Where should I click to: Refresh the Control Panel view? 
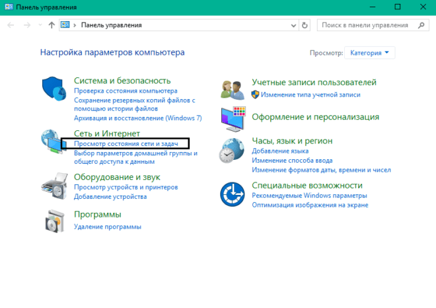(x=305, y=25)
